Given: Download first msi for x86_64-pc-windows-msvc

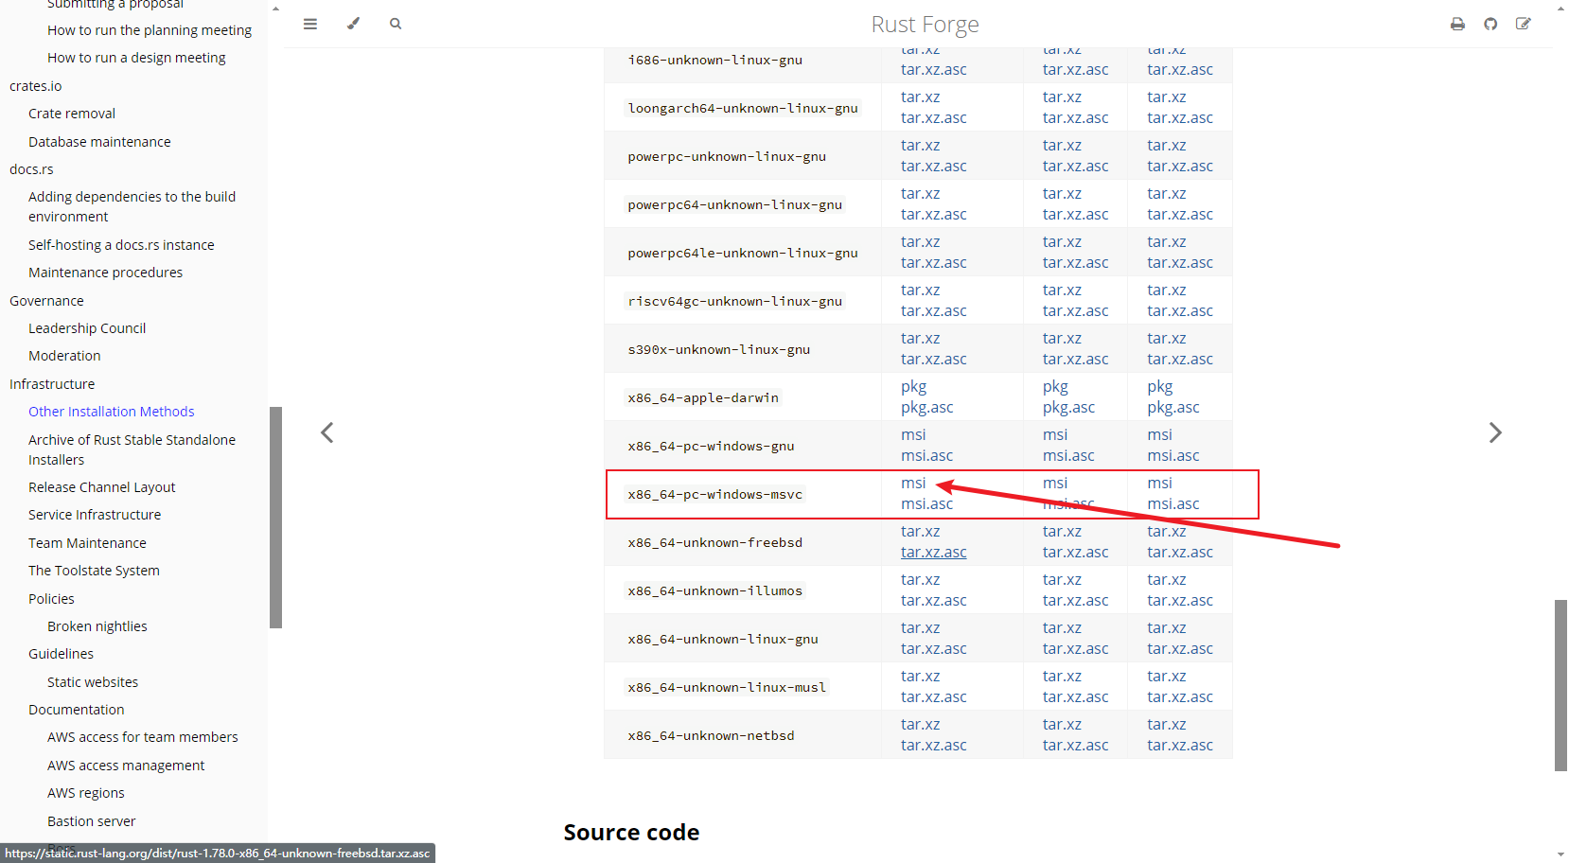Looking at the screenshot, I should tap(913, 484).
